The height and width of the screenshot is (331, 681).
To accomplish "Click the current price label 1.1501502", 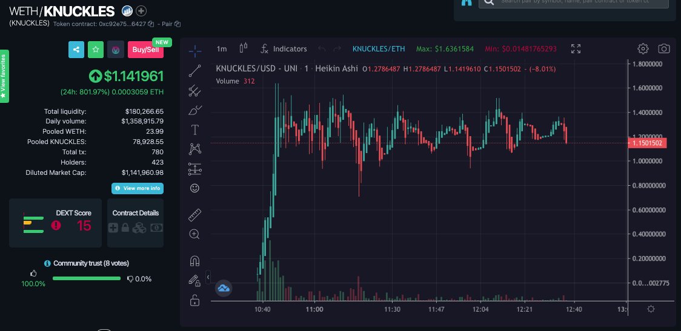I will pyautogui.click(x=647, y=143).
